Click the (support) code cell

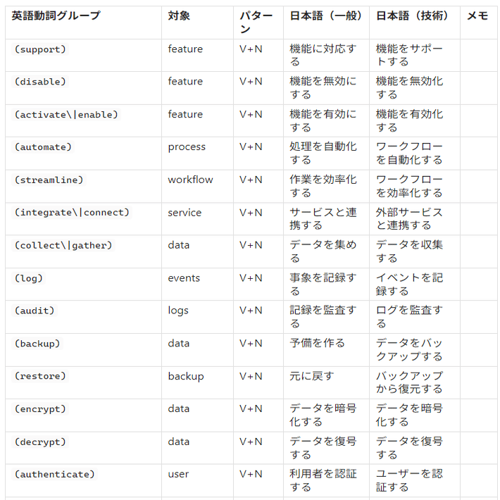(x=40, y=49)
